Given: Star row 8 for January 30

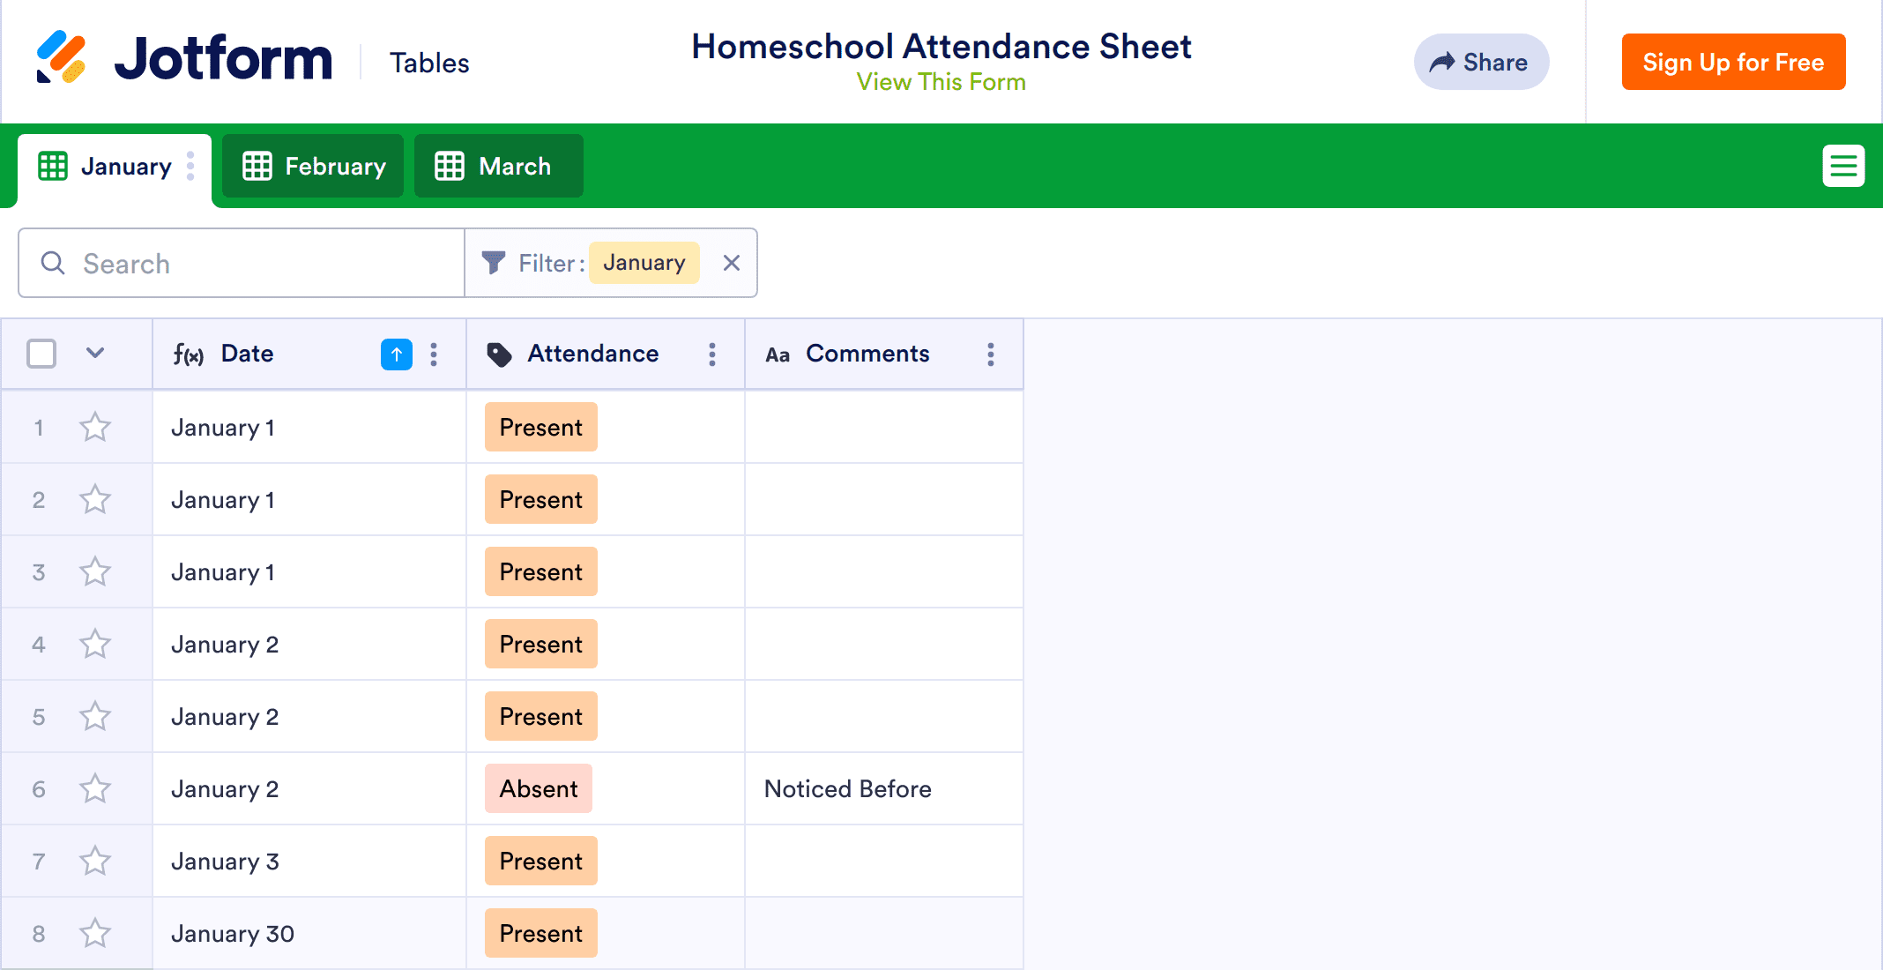Looking at the screenshot, I should click(x=95, y=934).
